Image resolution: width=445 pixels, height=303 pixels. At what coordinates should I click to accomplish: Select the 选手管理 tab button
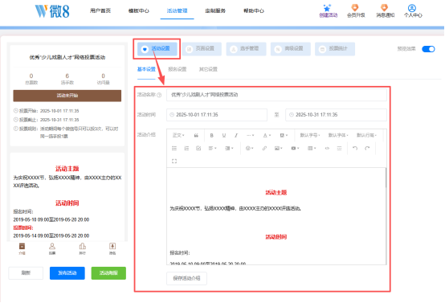pyautogui.click(x=246, y=49)
